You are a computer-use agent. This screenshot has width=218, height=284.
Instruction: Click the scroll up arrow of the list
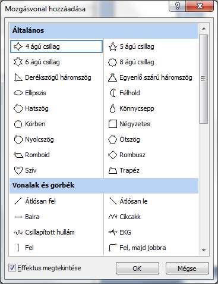(204, 29)
